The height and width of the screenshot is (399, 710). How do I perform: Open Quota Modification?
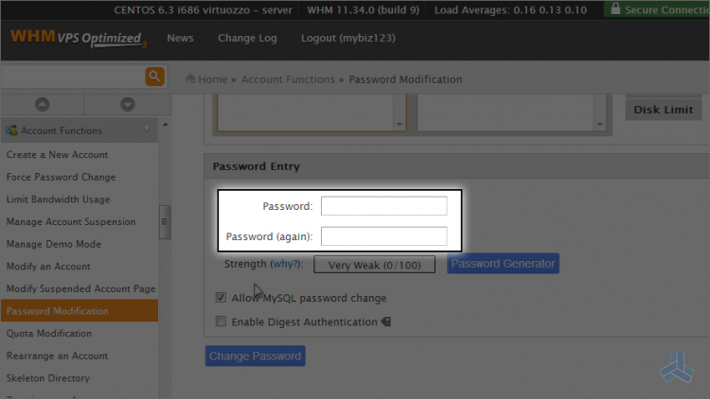(49, 334)
